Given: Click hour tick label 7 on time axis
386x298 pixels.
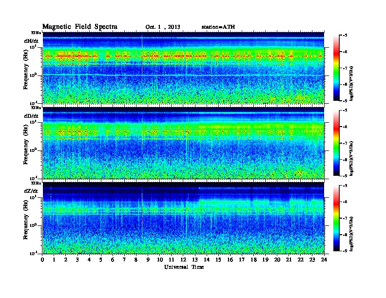Looking at the screenshot, I should point(125,260).
